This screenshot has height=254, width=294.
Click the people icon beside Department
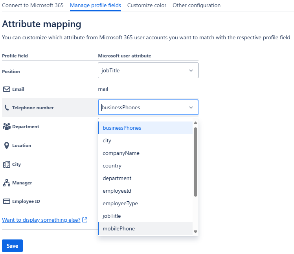(x=6, y=127)
